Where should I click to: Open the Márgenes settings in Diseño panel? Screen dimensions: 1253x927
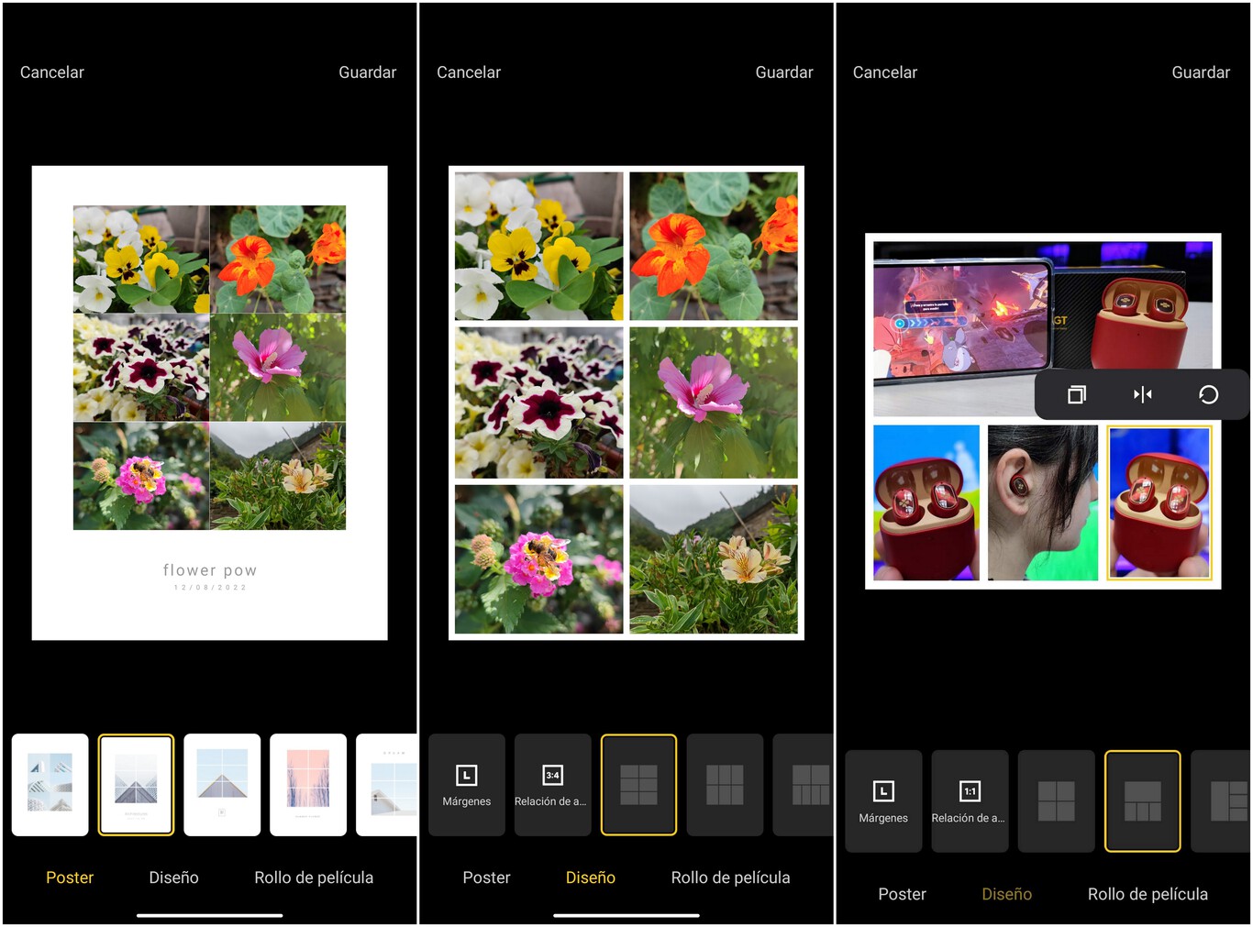pos(466,784)
